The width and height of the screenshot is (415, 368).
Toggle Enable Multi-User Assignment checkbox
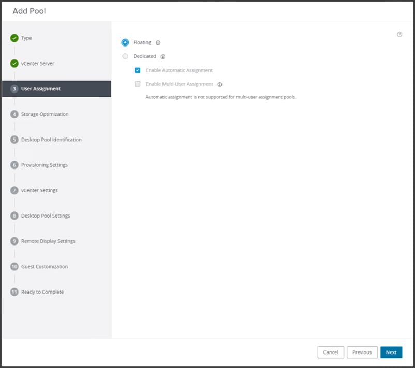point(138,84)
